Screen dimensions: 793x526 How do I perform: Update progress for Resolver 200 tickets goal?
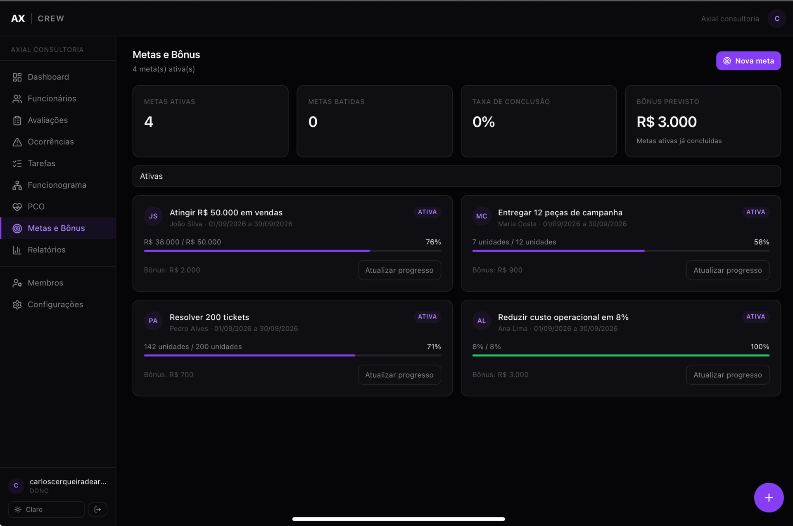click(399, 375)
